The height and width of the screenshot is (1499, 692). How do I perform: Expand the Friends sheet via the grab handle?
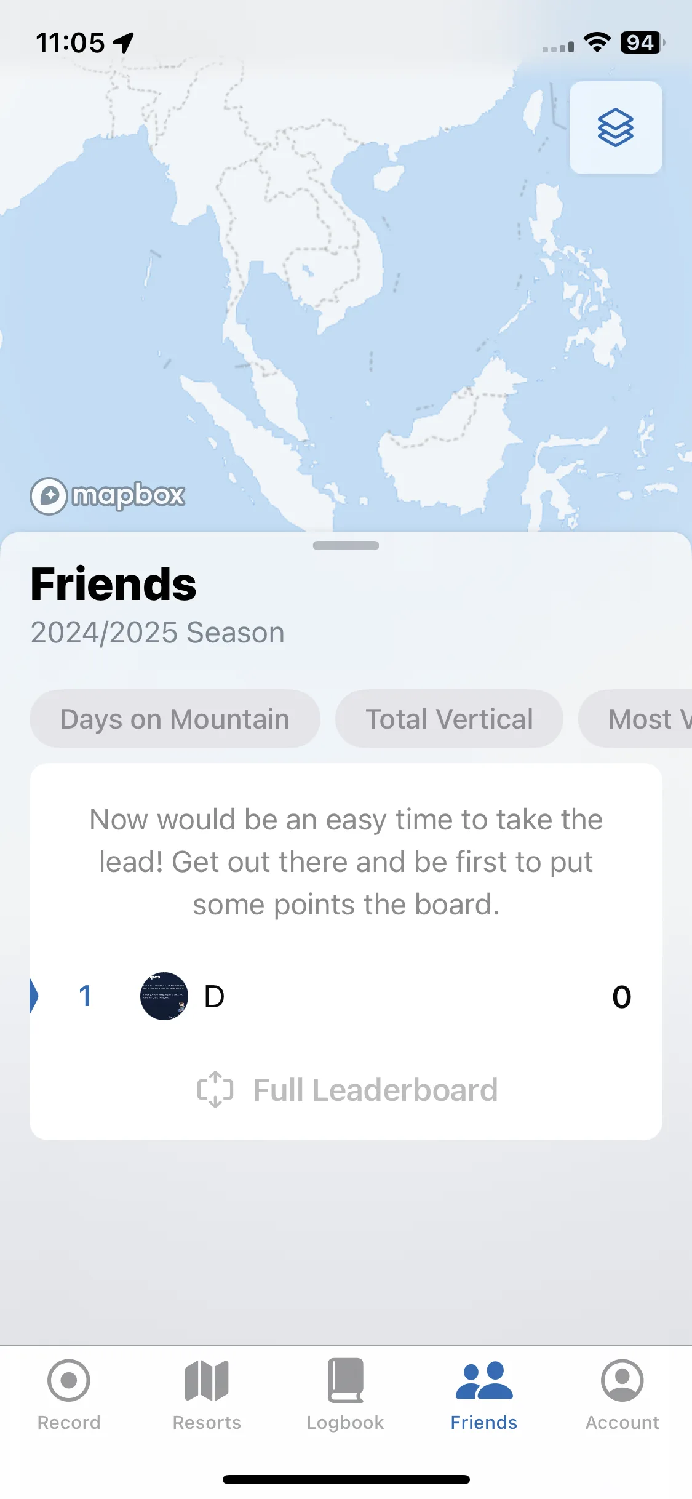tap(346, 545)
